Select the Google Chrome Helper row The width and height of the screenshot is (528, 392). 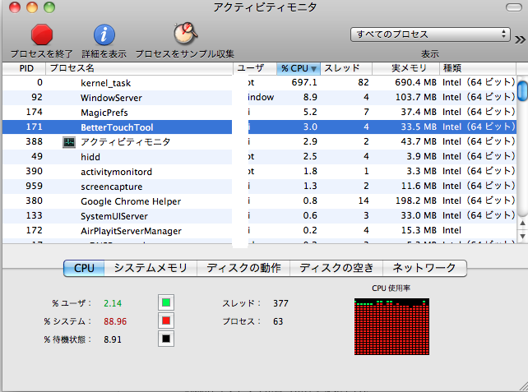pos(259,201)
